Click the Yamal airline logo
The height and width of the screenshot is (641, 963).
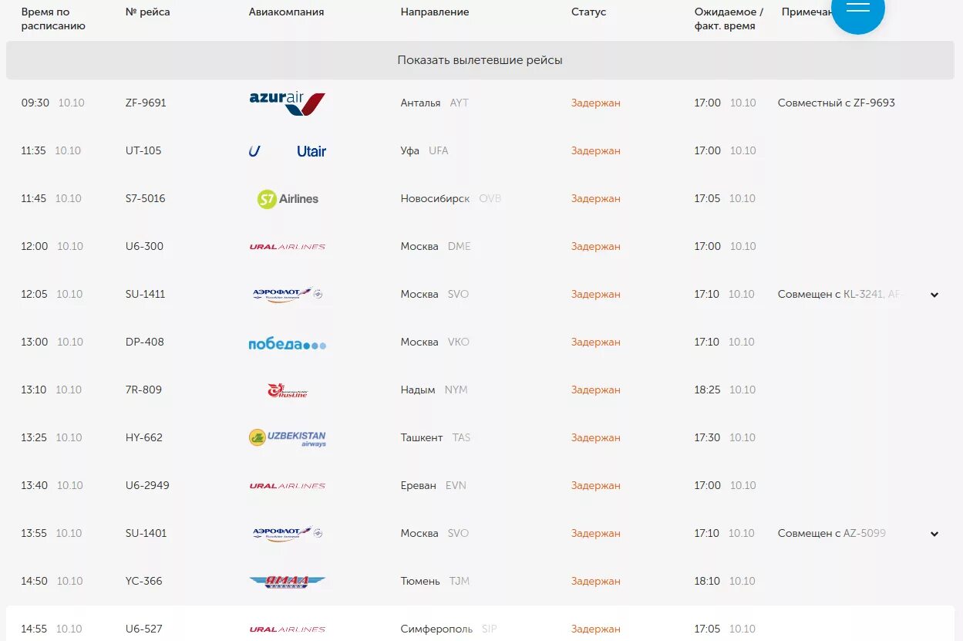click(x=288, y=582)
